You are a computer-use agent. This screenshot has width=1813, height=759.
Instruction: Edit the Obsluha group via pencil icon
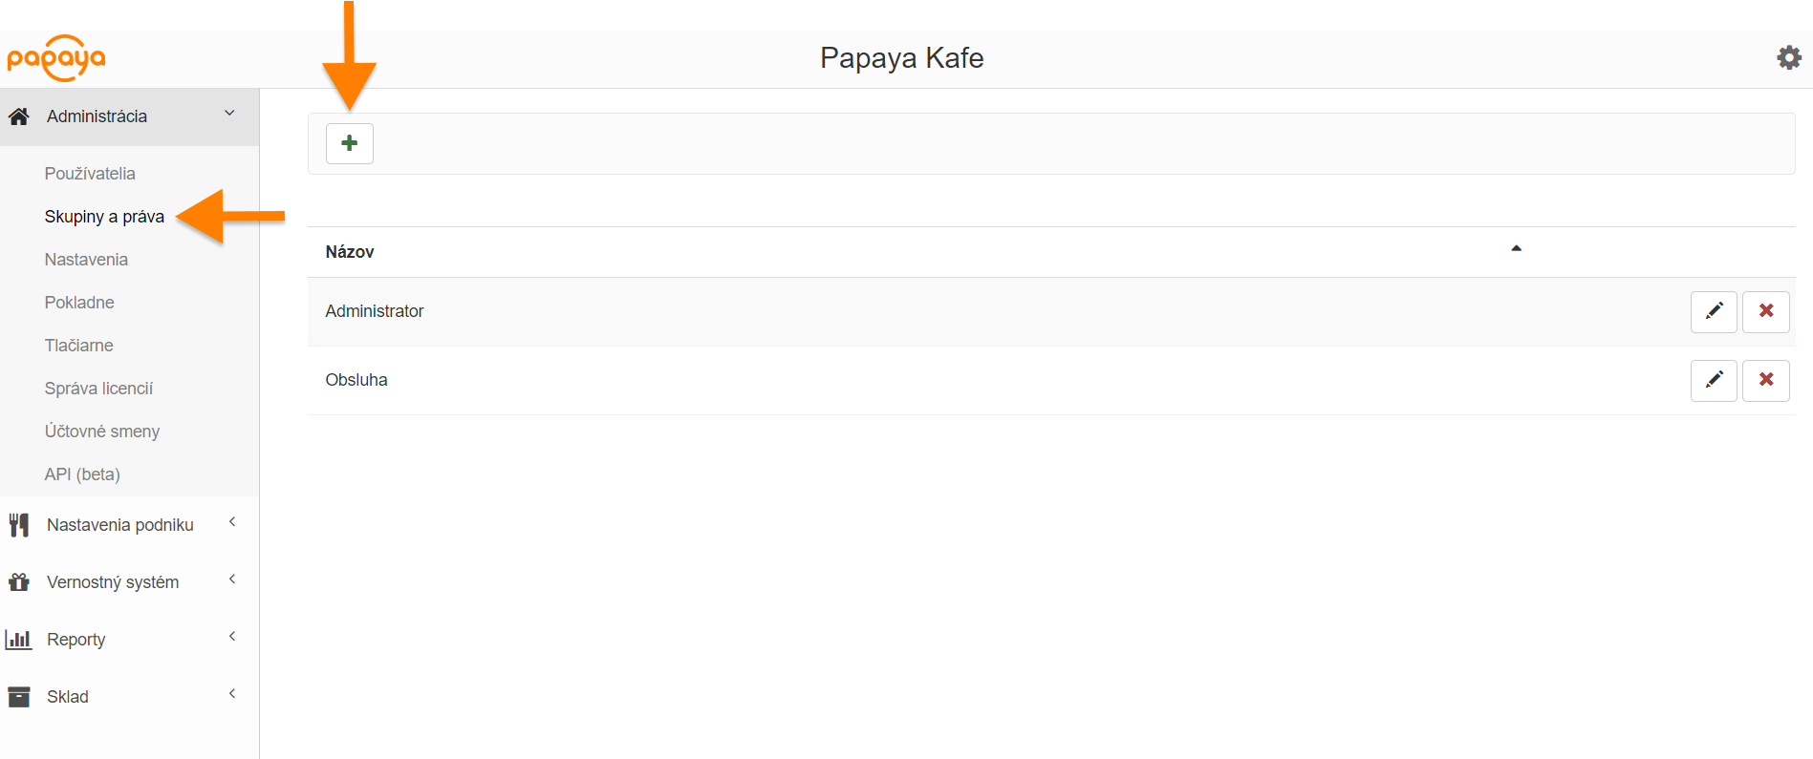coord(1714,380)
